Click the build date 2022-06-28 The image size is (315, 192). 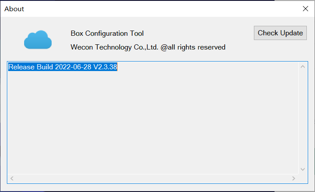tap(73, 67)
